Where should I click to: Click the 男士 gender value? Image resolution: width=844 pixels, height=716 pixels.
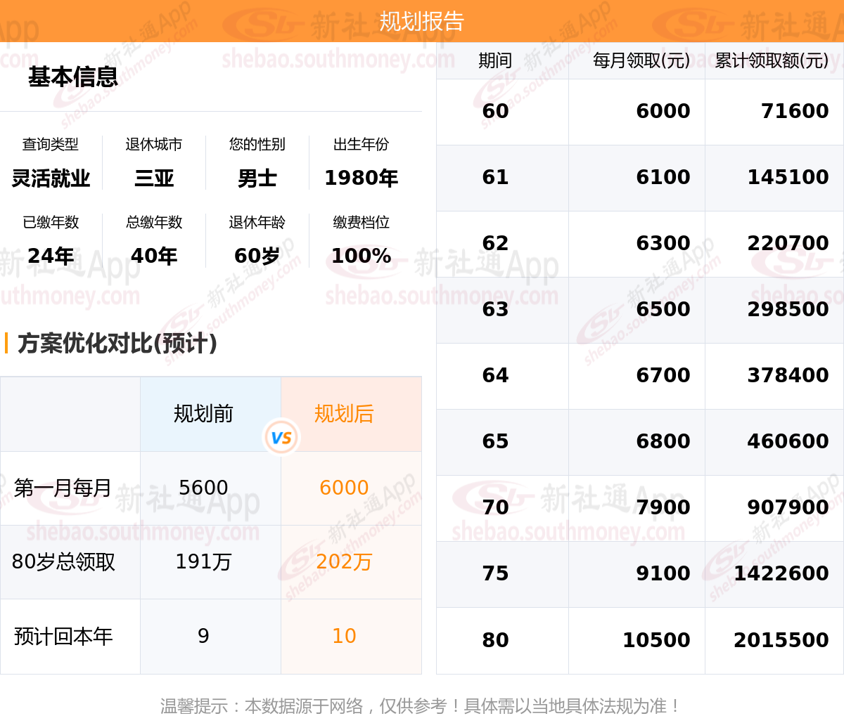coord(257,178)
